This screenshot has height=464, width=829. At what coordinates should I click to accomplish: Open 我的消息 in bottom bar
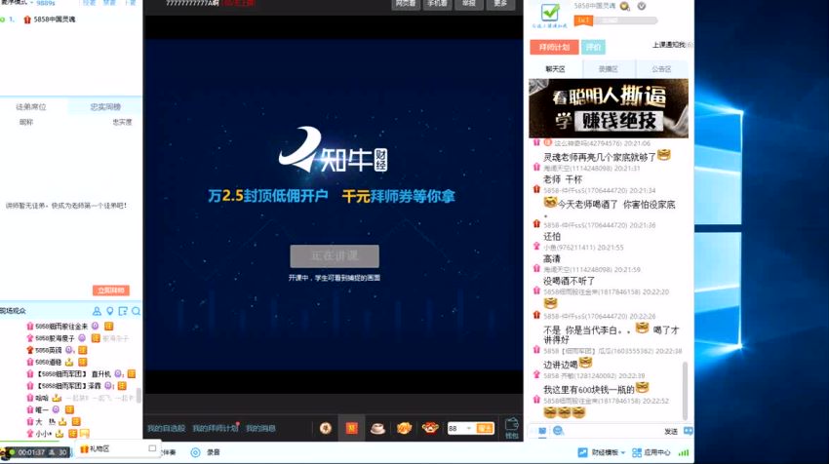pyautogui.click(x=260, y=428)
